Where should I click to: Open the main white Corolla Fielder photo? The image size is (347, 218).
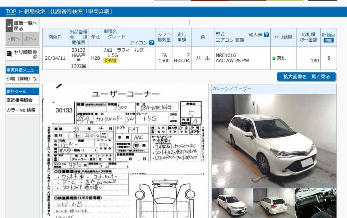coord(274,141)
